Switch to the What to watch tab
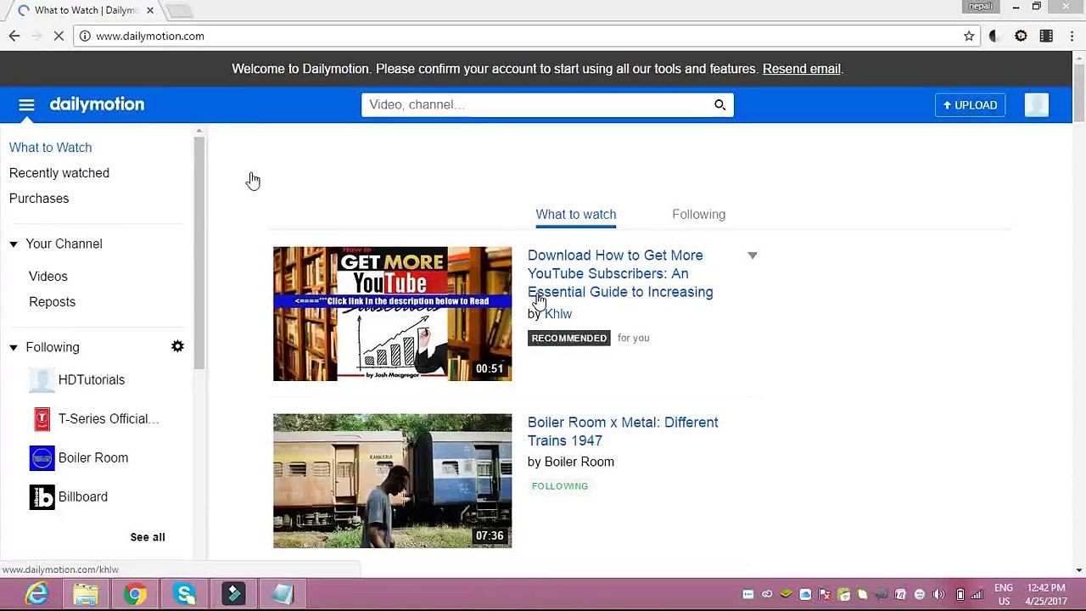1086x611 pixels. [x=576, y=215]
